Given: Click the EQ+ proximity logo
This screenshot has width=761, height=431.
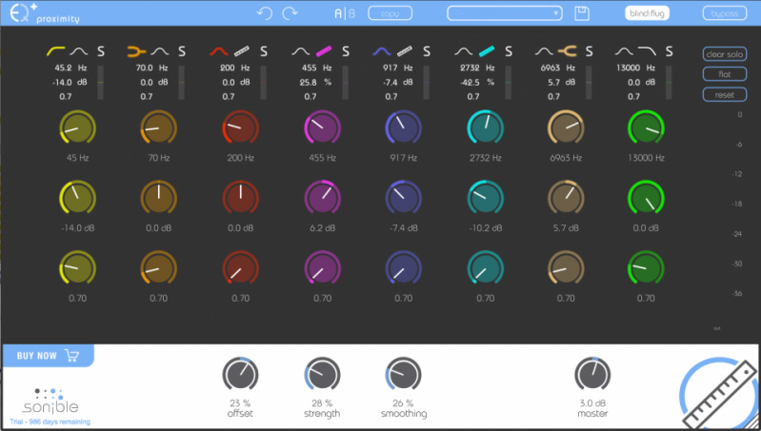Looking at the screenshot, I should point(45,13).
